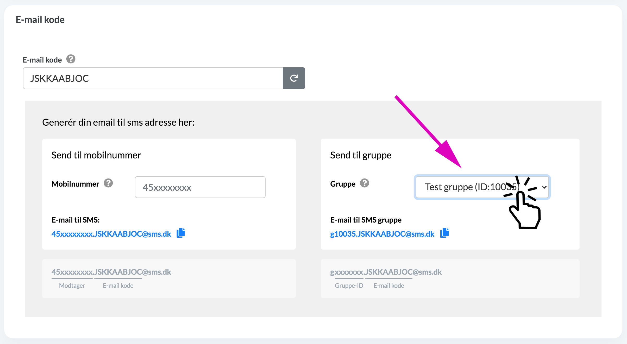
Task: Copy the 45xxxxxxxx mobile SMS e-mail address
Action: pyautogui.click(x=181, y=233)
